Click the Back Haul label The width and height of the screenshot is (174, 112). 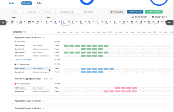point(49,79)
